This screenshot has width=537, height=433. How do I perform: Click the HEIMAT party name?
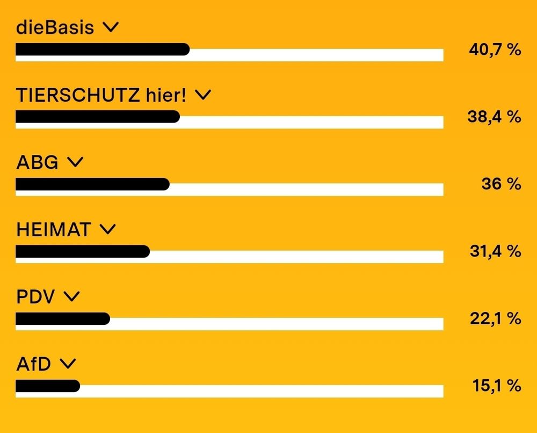coord(54,229)
